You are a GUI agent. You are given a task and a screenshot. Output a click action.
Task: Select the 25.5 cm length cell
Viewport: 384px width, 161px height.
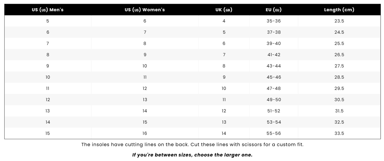(339, 43)
